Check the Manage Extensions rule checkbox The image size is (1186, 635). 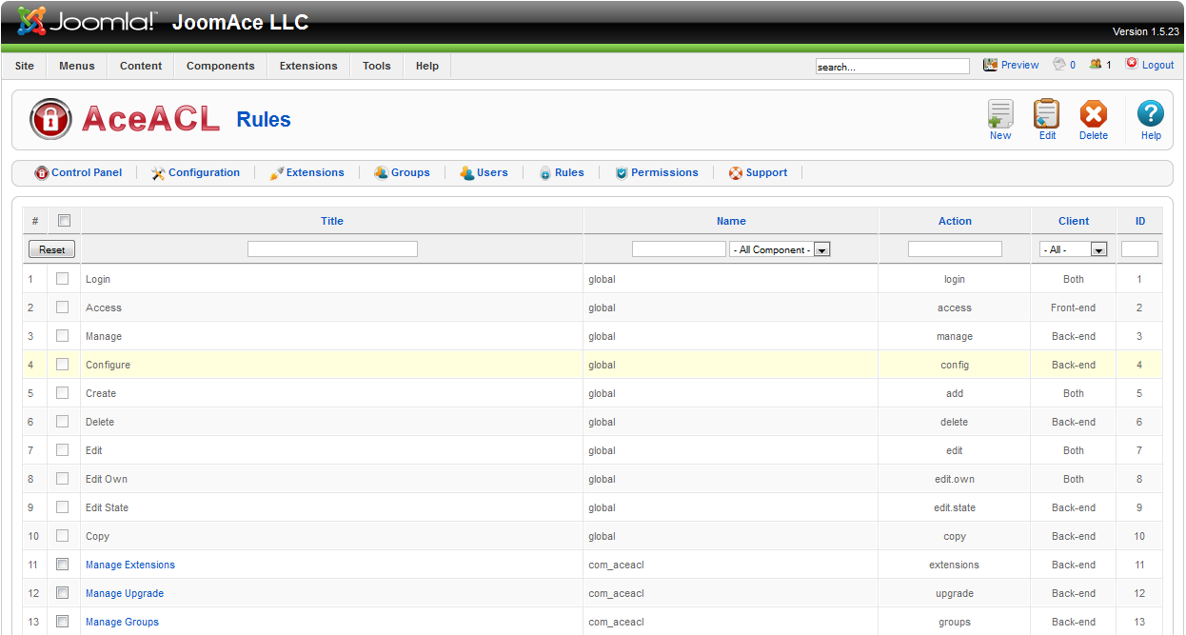pos(63,565)
